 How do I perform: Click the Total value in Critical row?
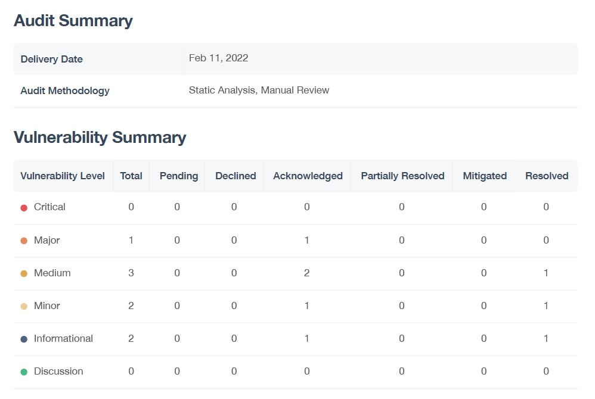click(131, 207)
